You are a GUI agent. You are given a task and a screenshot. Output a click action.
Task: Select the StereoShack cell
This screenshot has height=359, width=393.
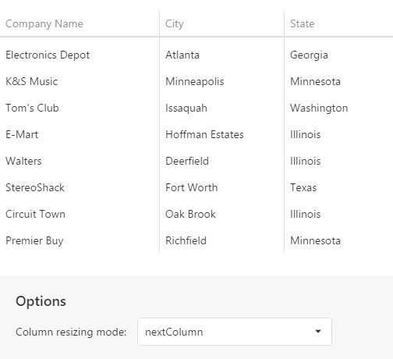80,187
